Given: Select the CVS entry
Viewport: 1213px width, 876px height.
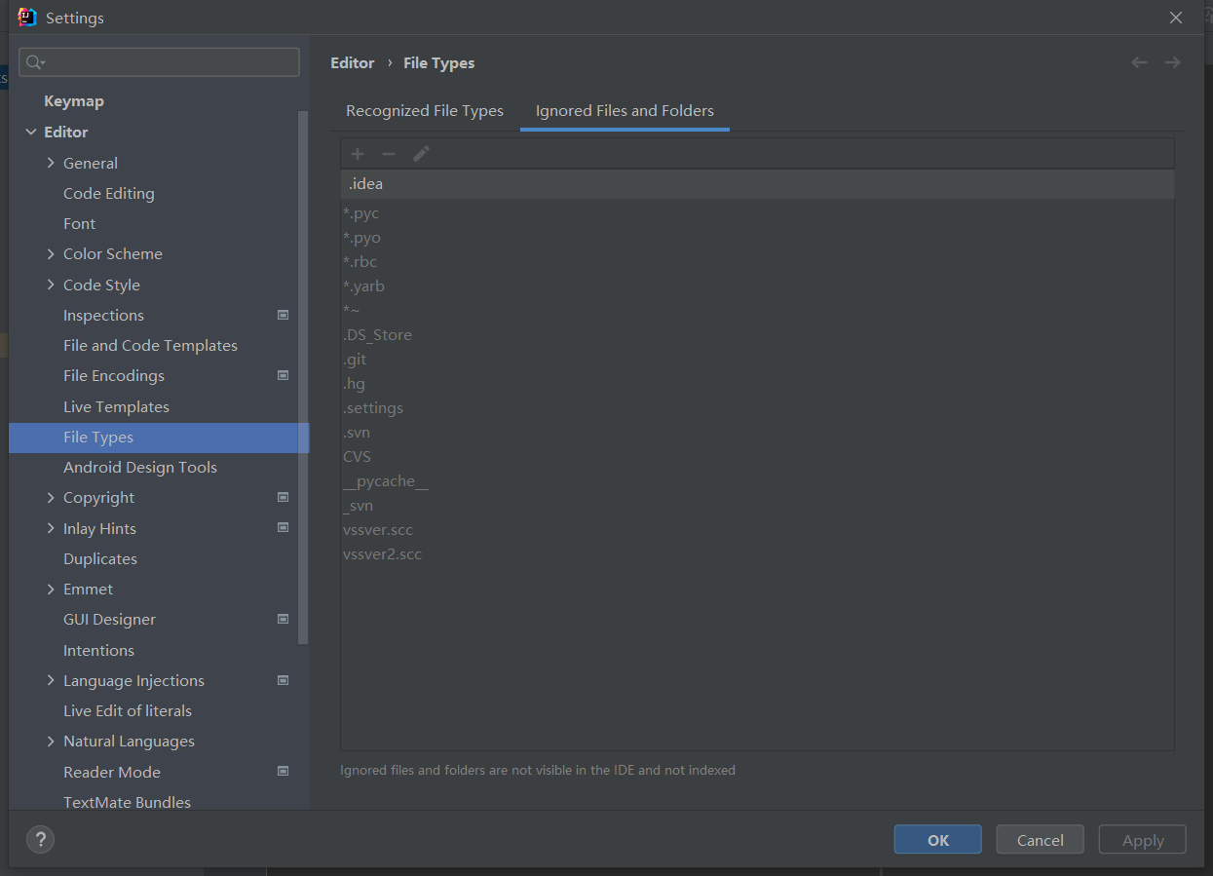Looking at the screenshot, I should (757, 457).
